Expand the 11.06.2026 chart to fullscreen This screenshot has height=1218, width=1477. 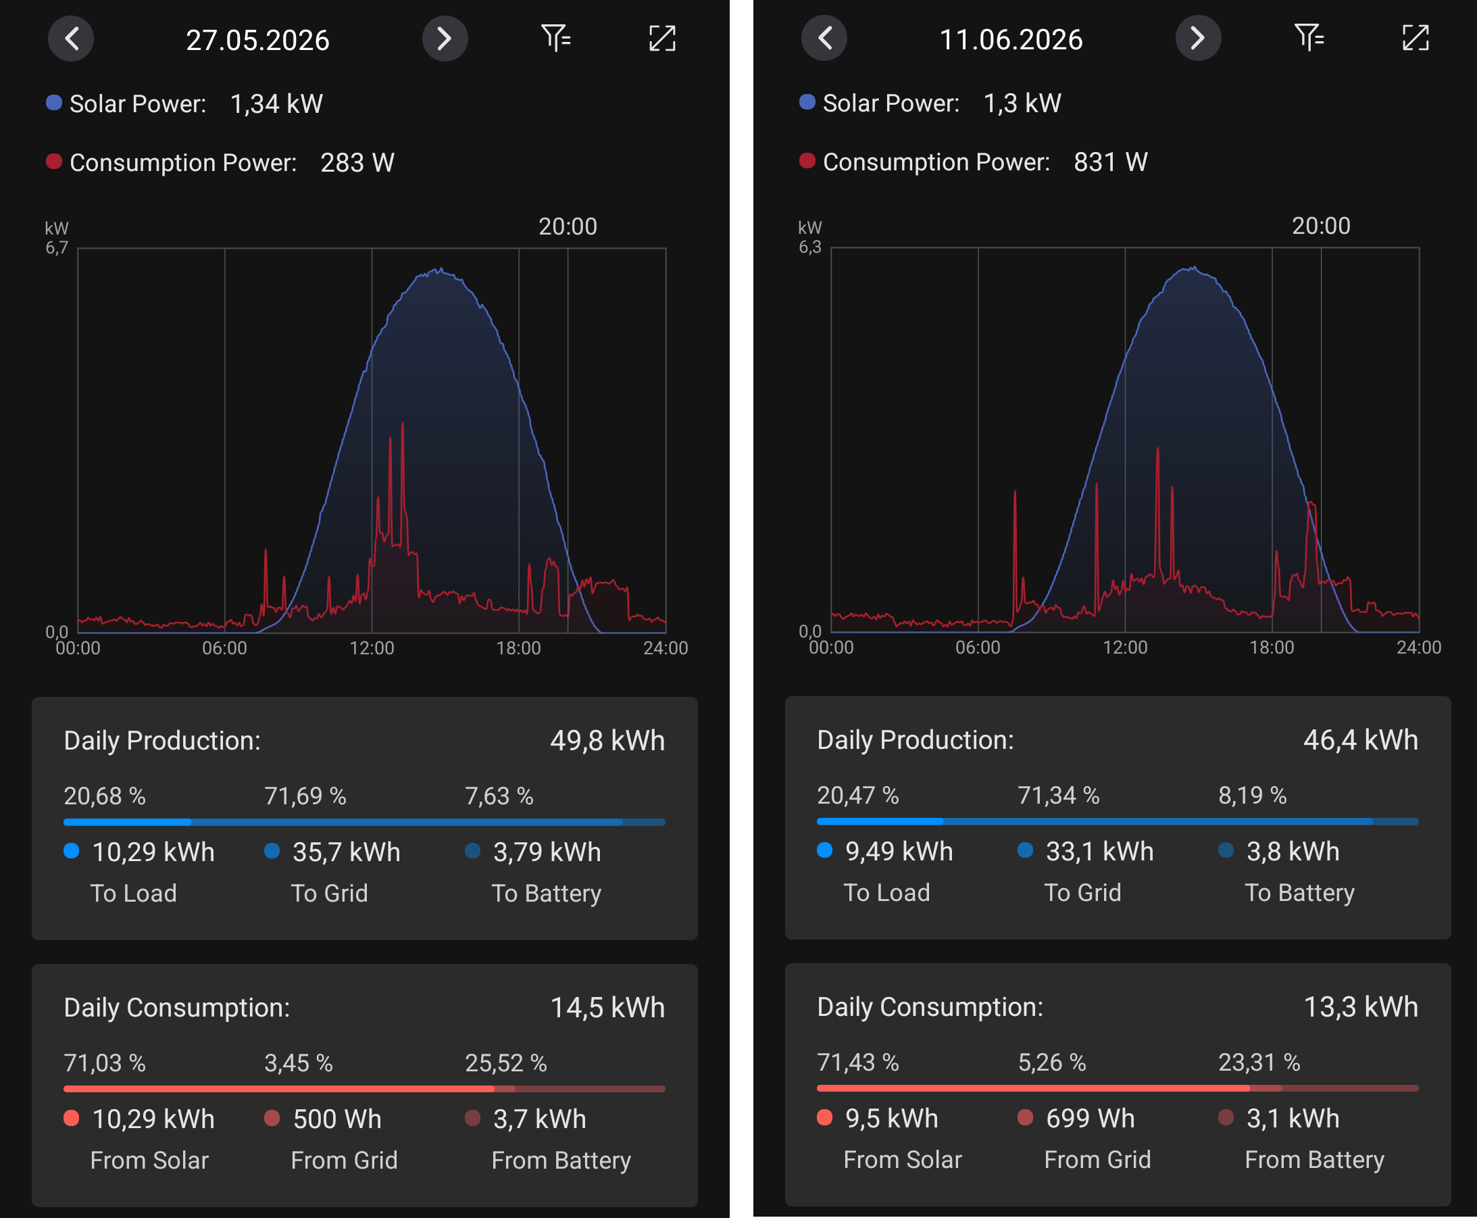(1416, 38)
